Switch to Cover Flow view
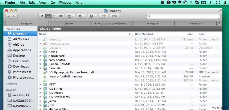Viewport: 229px width, 110px height. 61,16
